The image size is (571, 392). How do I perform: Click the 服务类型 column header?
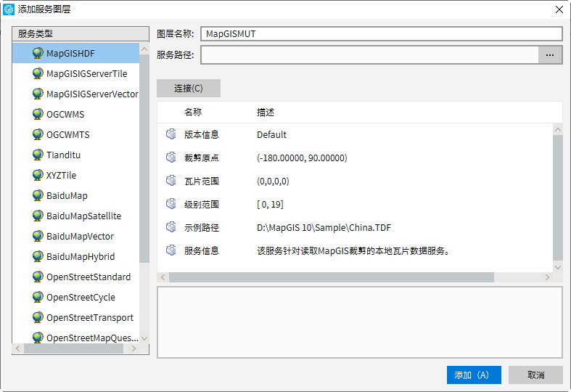pyautogui.click(x=81, y=33)
